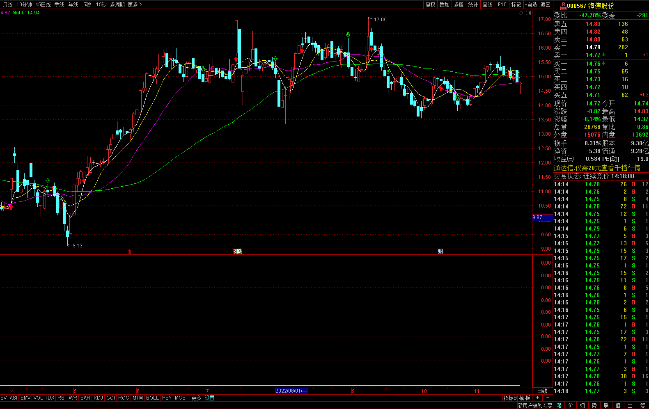649x409 pixels.
Task: Switch to 10分钟 period
Action: click(24, 5)
